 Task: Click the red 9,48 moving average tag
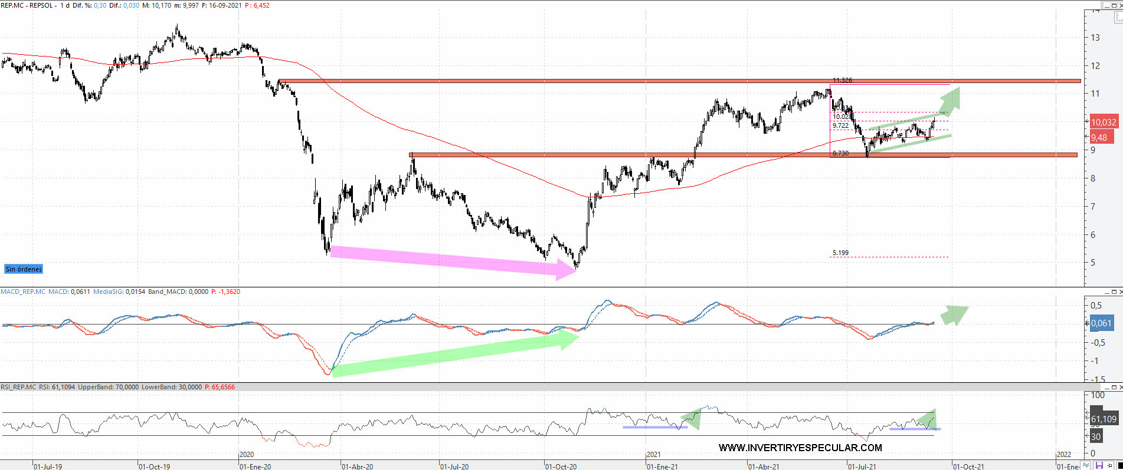1099,137
